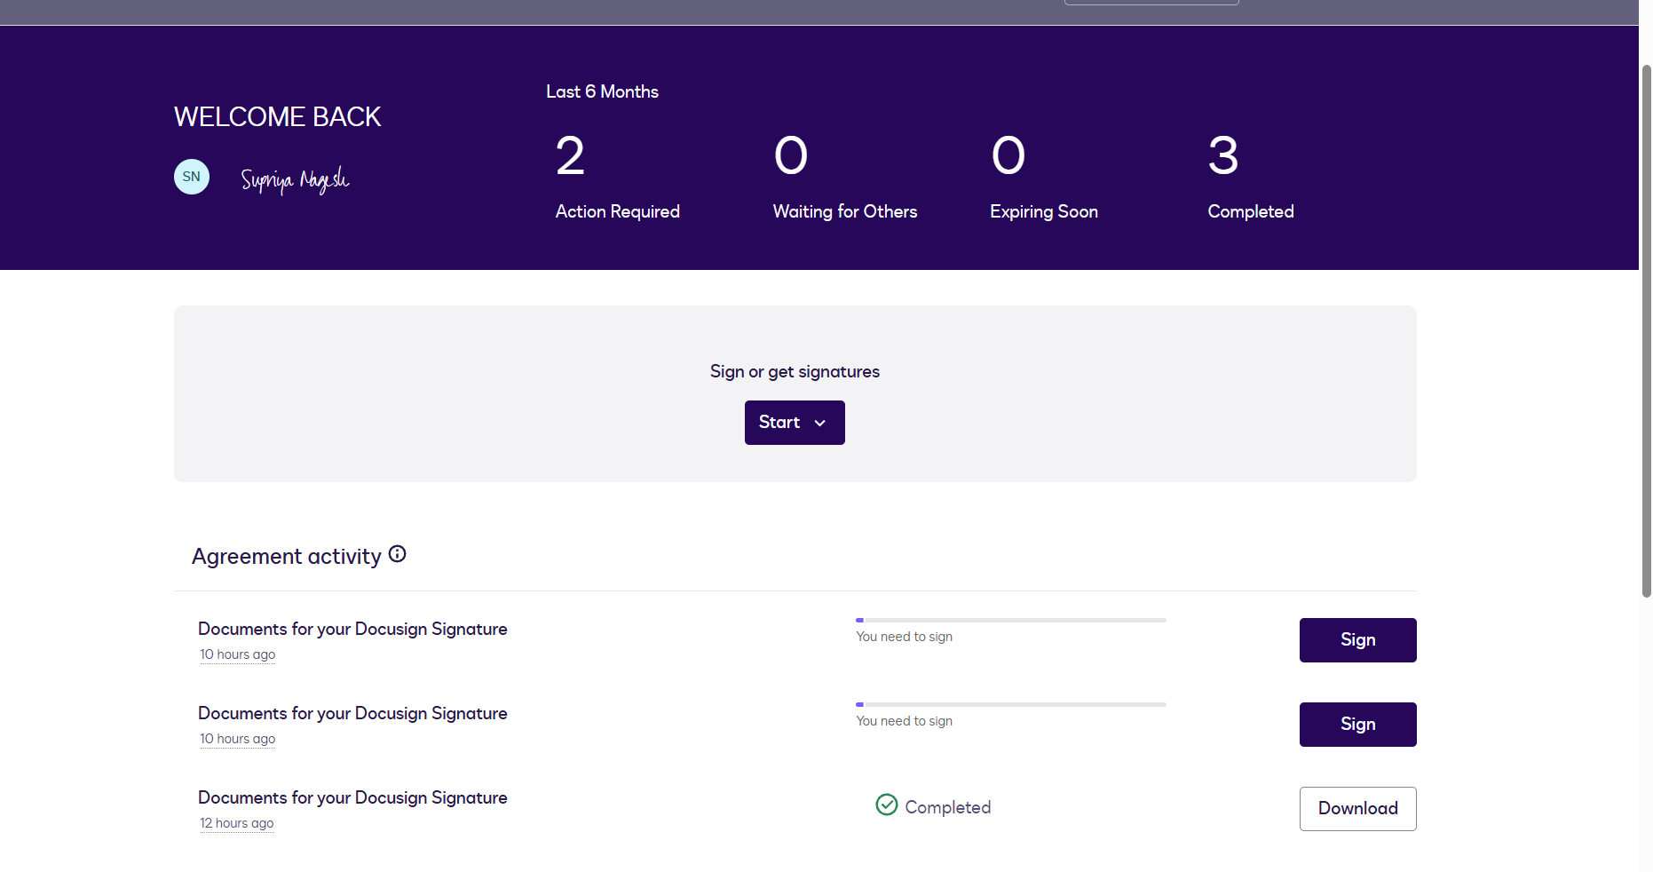Open the 3 Completed count

point(1251,177)
